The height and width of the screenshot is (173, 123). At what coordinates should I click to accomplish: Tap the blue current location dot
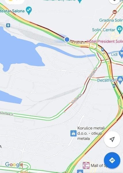(x=67, y=40)
